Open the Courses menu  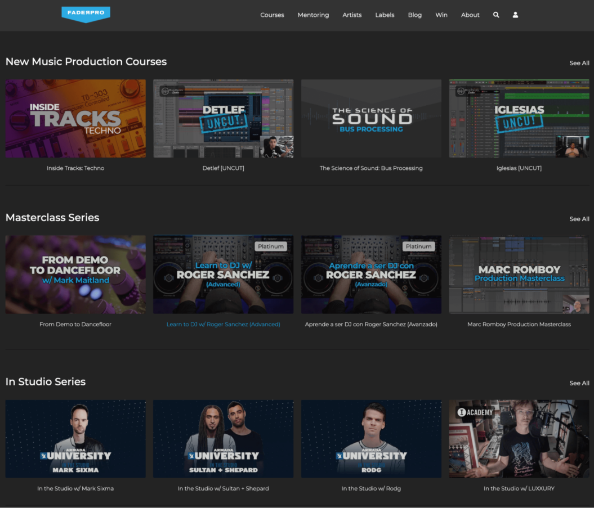coord(272,15)
